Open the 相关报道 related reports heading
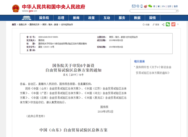This screenshot has height=137, width=188. pyautogui.click(x=139, y=61)
